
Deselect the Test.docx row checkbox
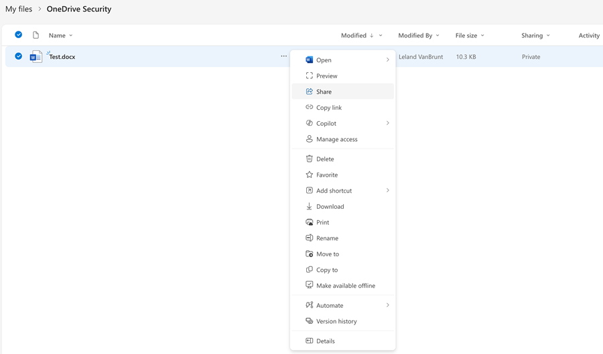[18, 56]
